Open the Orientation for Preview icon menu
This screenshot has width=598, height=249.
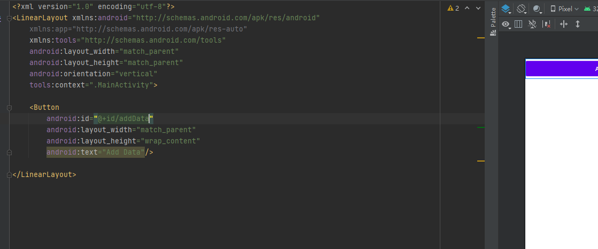pyautogui.click(x=522, y=9)
